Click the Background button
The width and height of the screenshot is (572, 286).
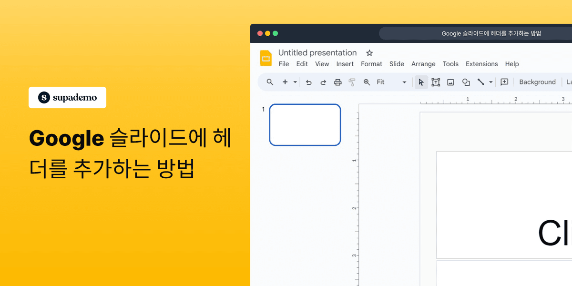coord(537,82)
